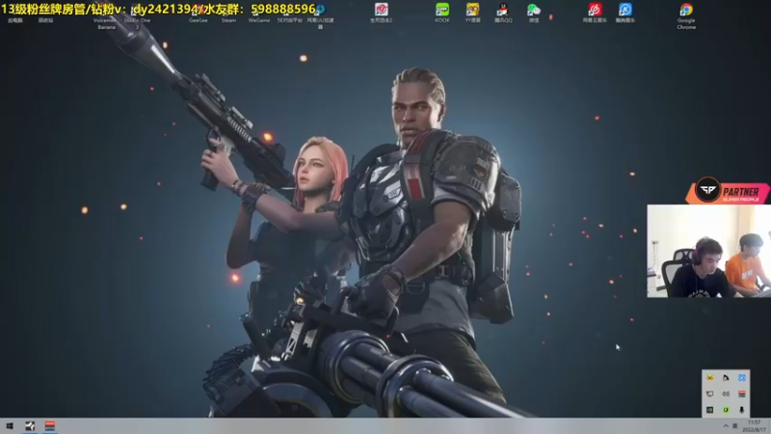771x434 pixels.
Task: Open the Google Chrome desktop shortcut
Action: pos(686,14)
